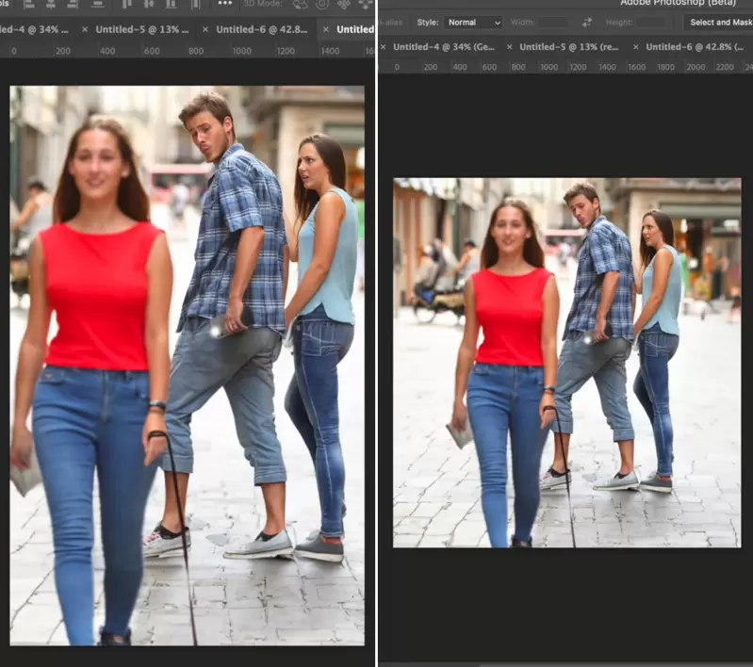Swap width and height values icon

coord(587,22)
